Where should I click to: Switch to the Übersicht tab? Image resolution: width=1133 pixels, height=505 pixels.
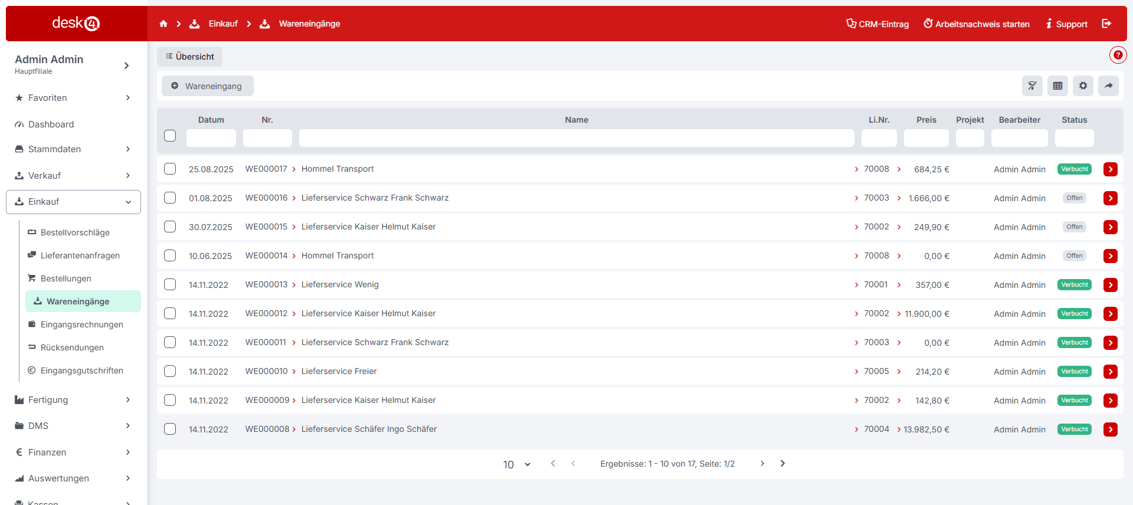pos(189,57)
